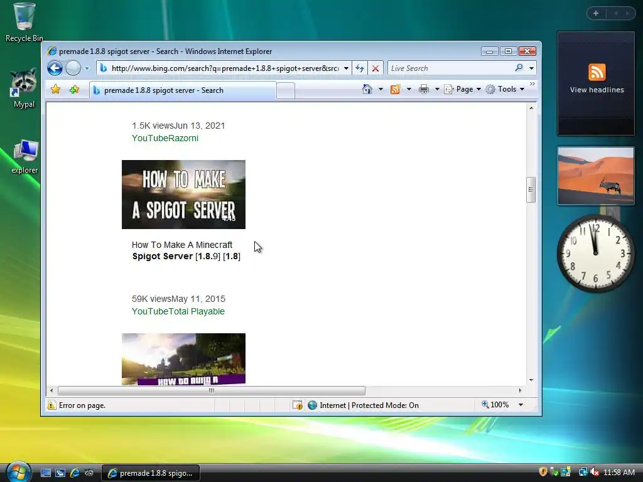This screenshot has height=482, width=643.
Task: Expand the Feeds dropdown arrow
Action: 409,89
